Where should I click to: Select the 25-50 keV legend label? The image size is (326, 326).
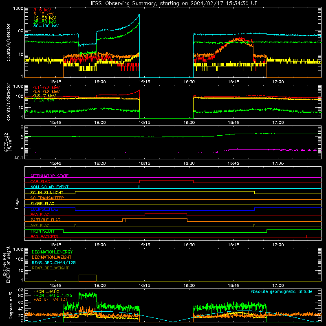(44, 22)
